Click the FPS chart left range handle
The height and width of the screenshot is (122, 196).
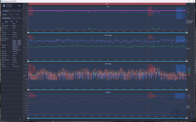(28, 33)
